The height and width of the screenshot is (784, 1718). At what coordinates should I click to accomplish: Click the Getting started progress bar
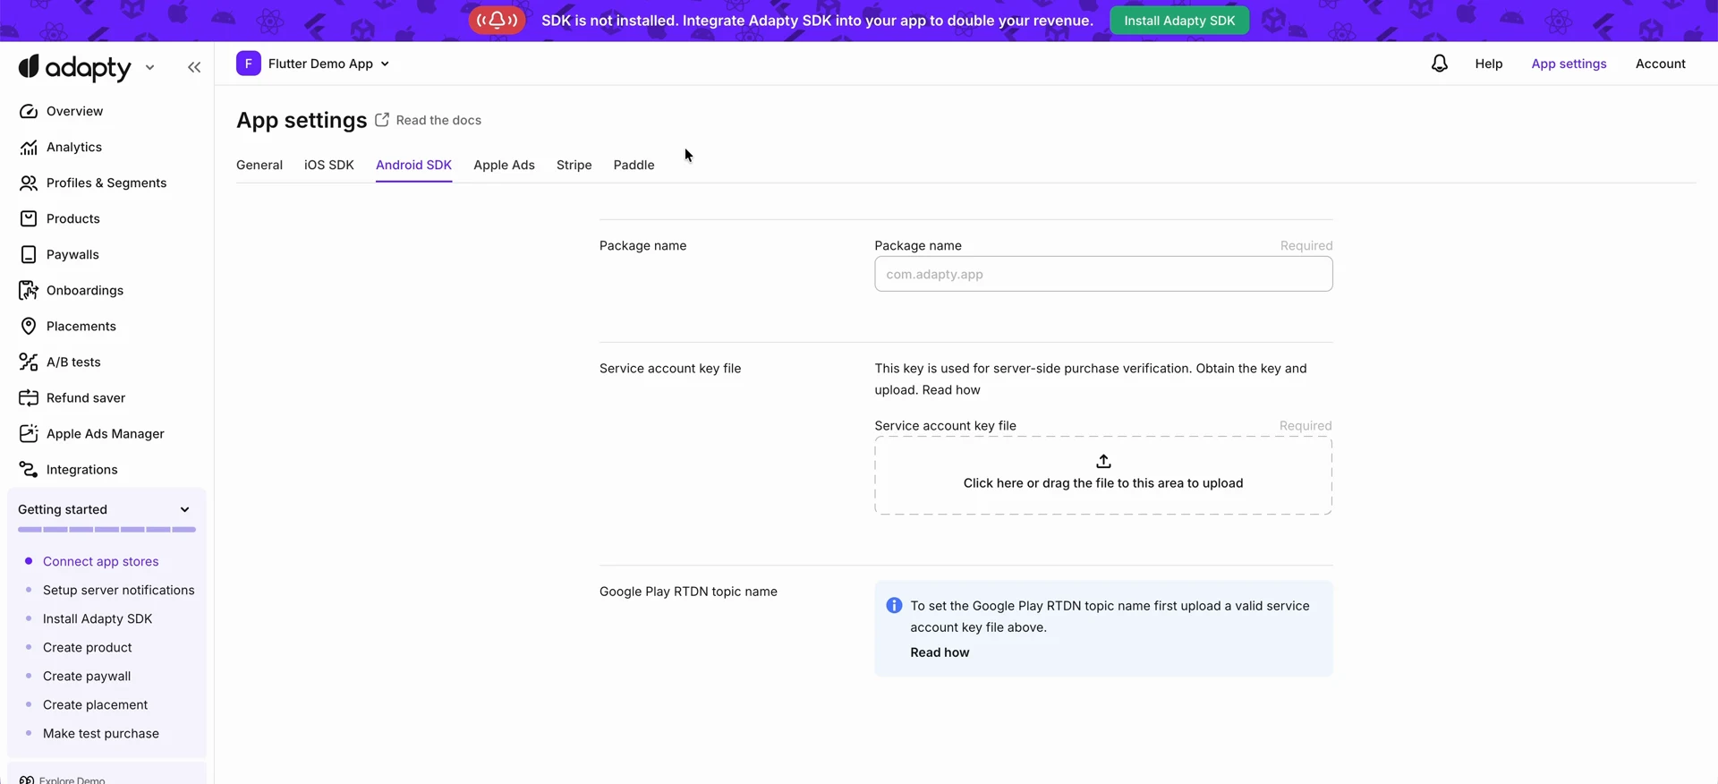coord(106,530)
